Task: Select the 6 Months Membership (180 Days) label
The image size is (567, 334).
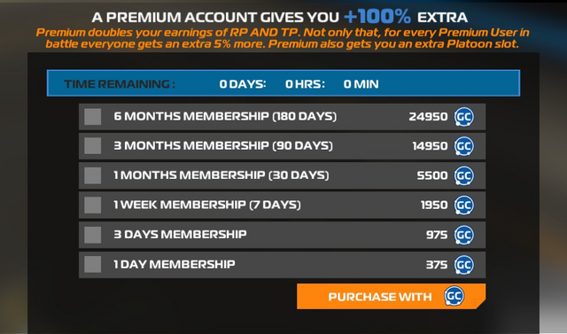Action: 225,116
